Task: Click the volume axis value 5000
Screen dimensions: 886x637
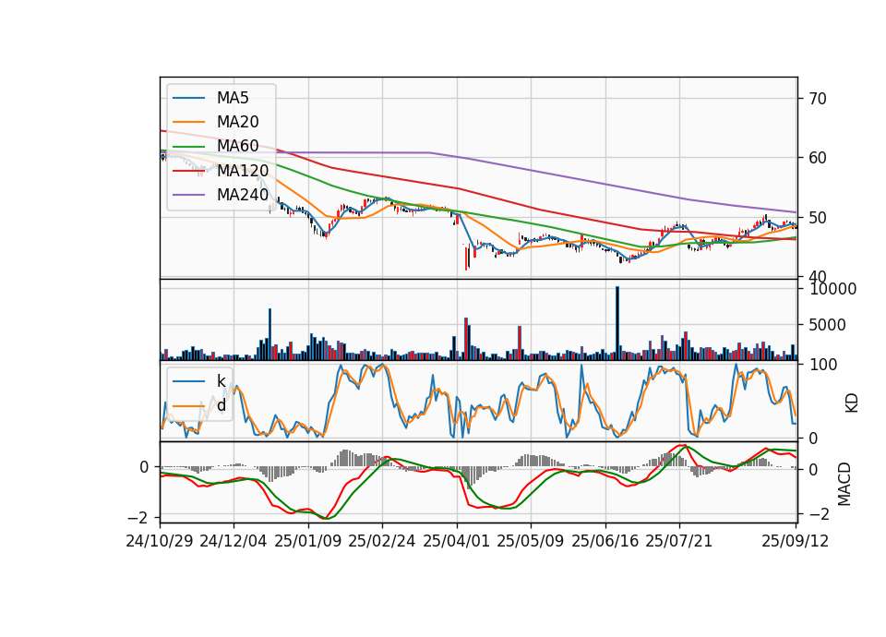Action: [828, 325]
